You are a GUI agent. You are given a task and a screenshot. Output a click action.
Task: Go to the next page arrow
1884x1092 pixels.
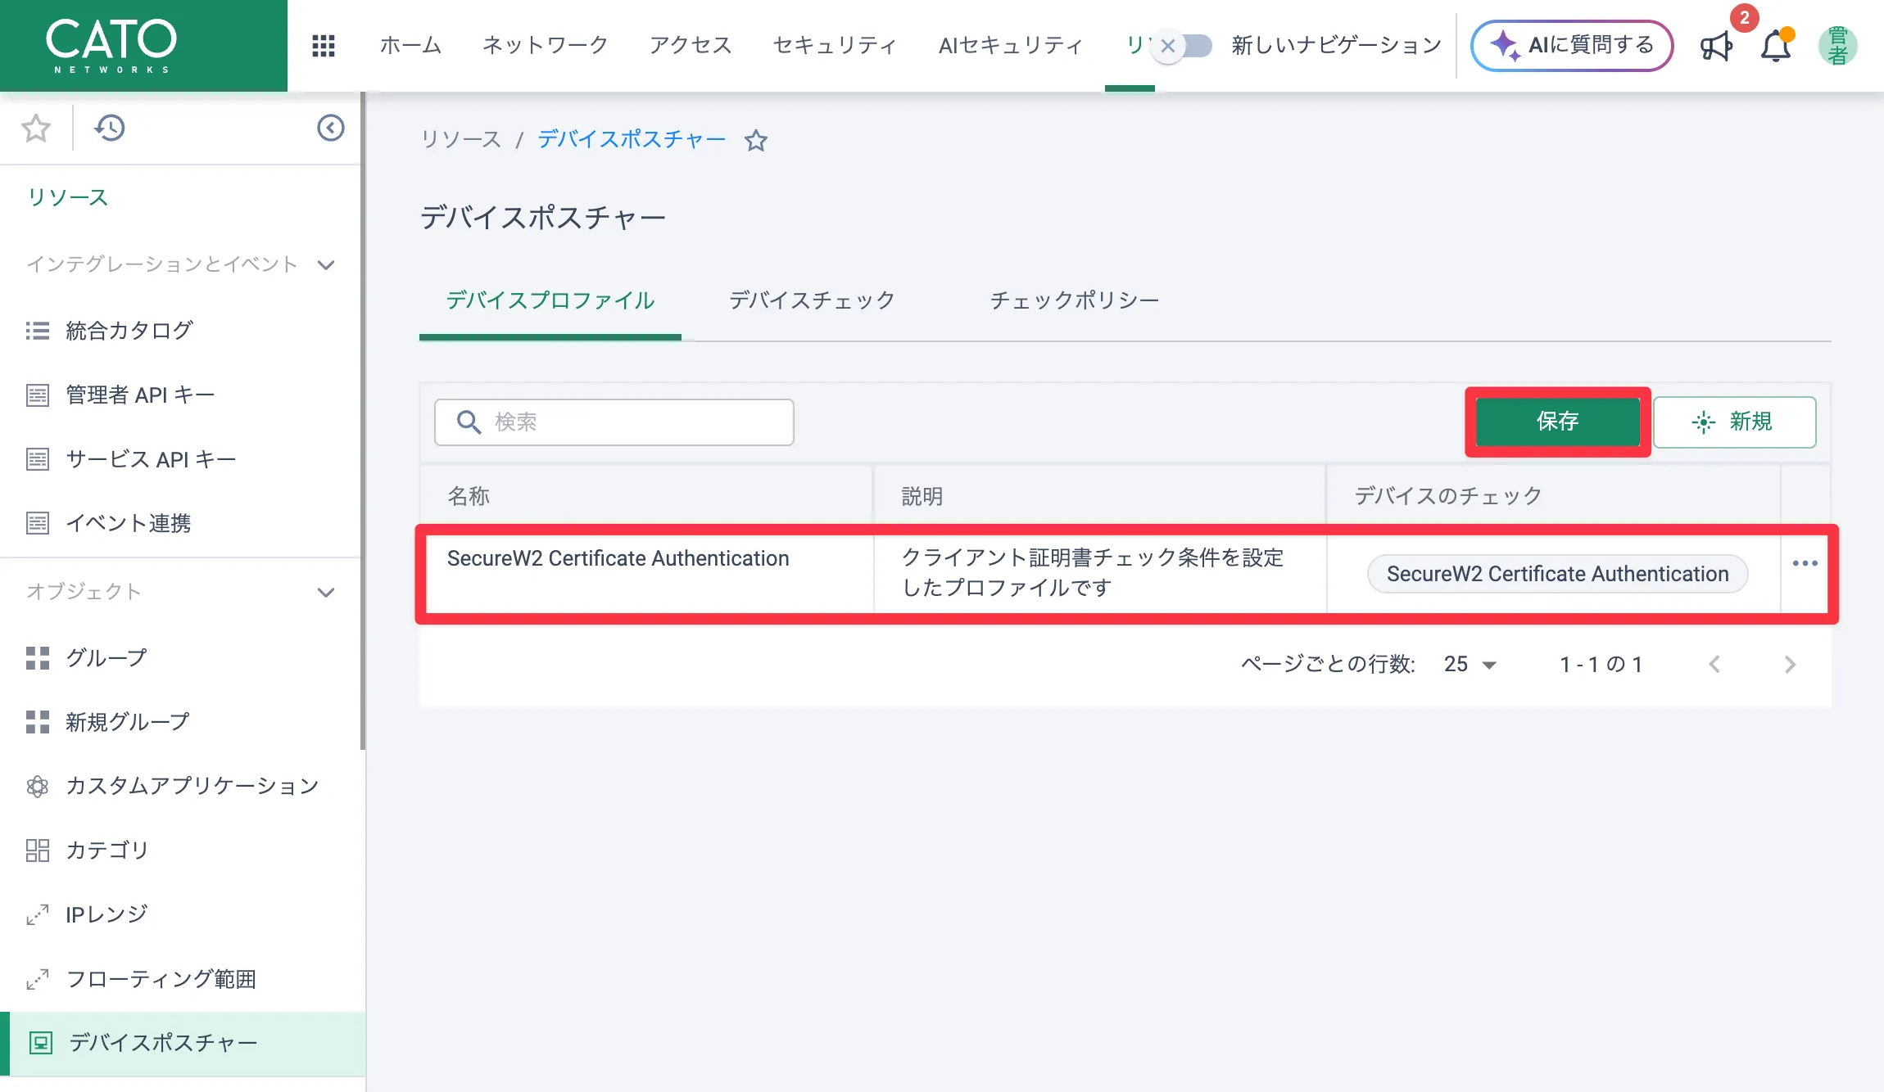[1790, 664]
